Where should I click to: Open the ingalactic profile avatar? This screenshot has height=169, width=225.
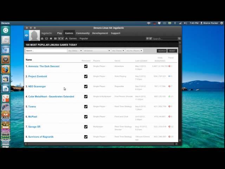[34, 35]
